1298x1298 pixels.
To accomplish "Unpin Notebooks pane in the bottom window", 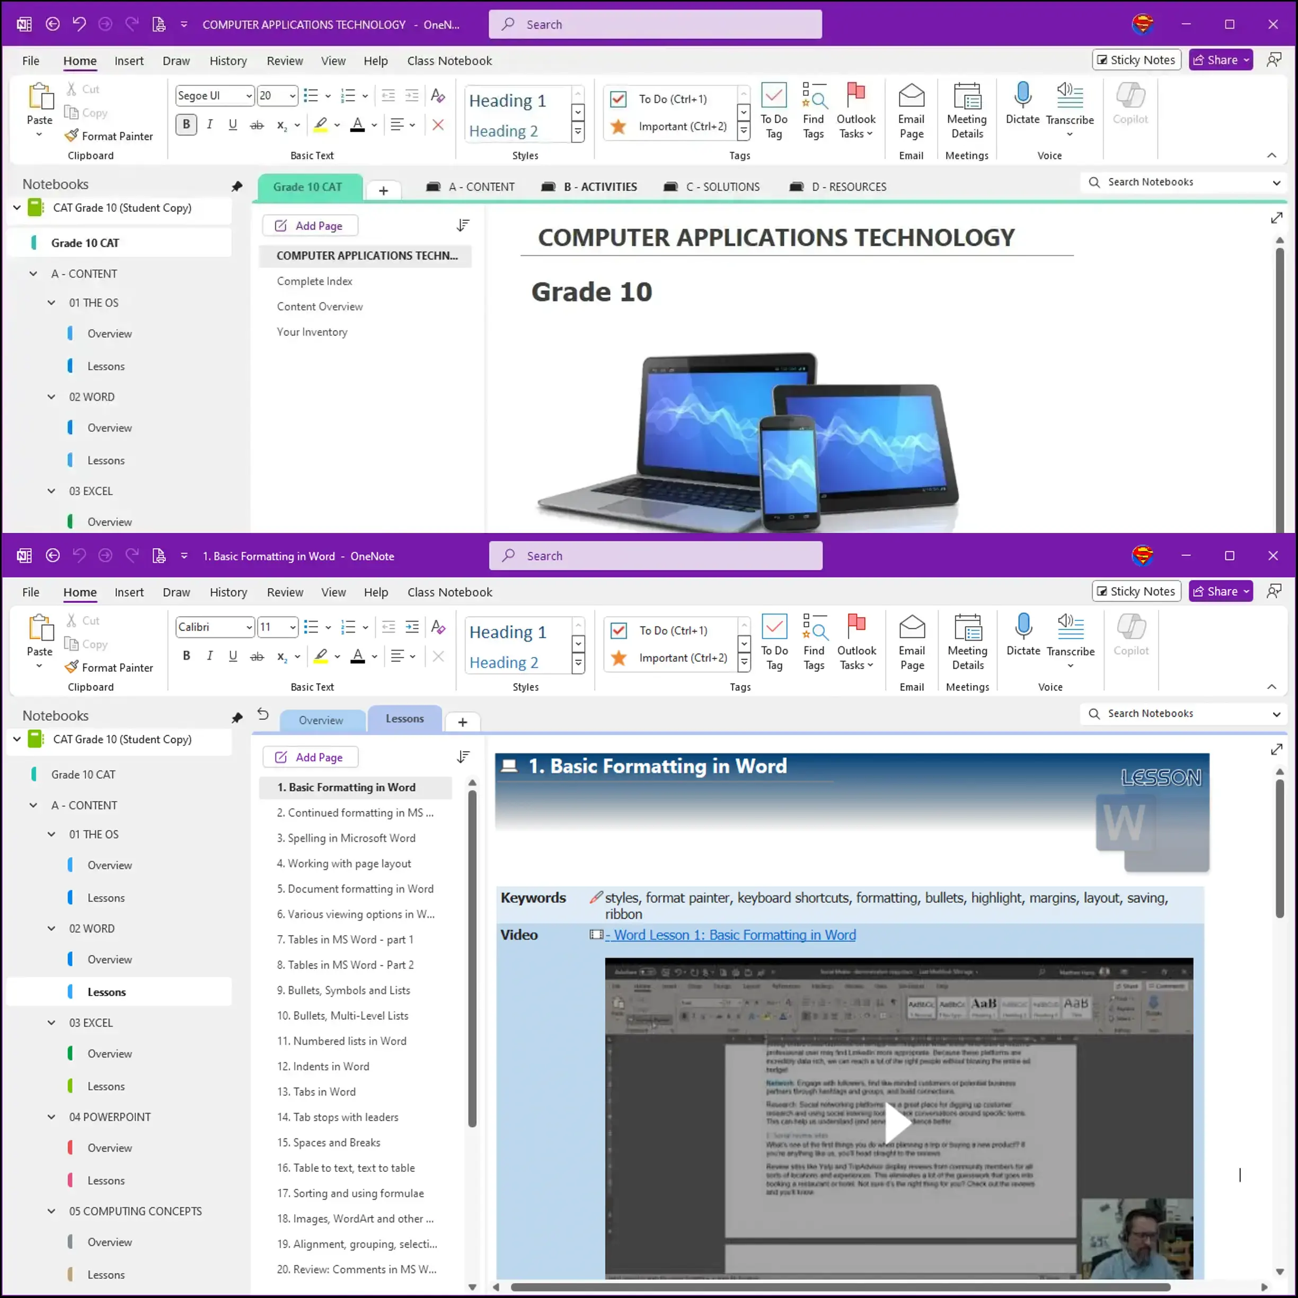I will tap(236, 718).
